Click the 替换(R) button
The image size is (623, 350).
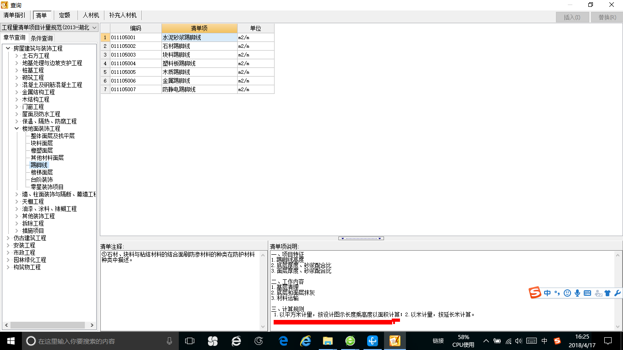(x=607, y=17)
